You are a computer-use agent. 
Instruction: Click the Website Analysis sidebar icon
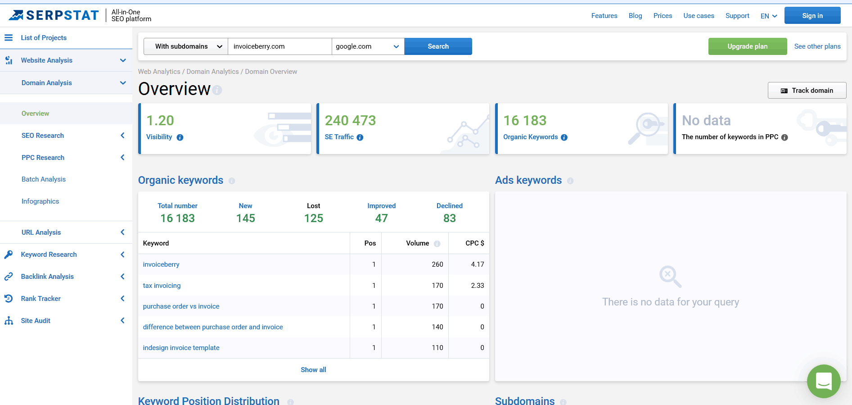tap(9, 60)
